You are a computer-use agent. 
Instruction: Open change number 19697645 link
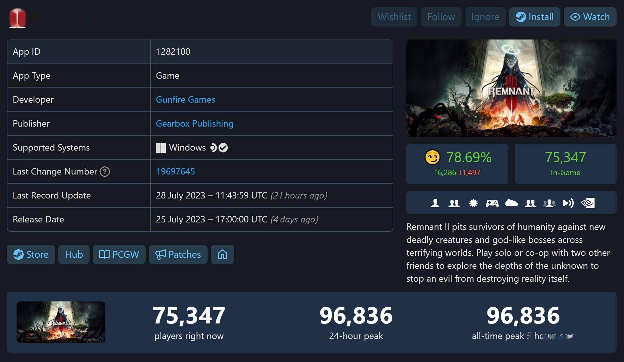pyautogui.click(x=175, y=172)
